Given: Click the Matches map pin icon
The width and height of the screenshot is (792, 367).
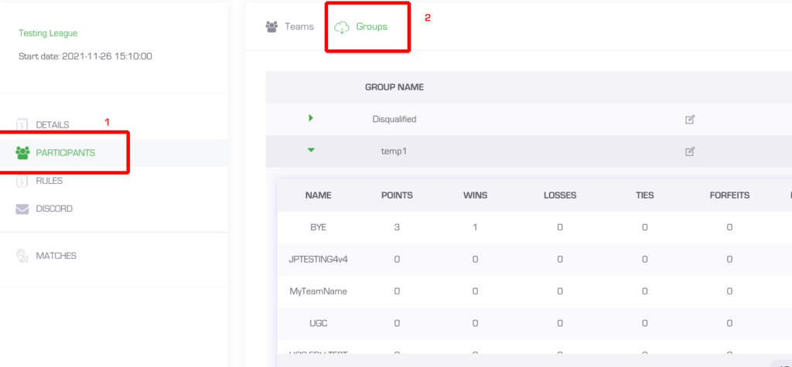Looking at the screenshot, I should (x=22, y=256).
